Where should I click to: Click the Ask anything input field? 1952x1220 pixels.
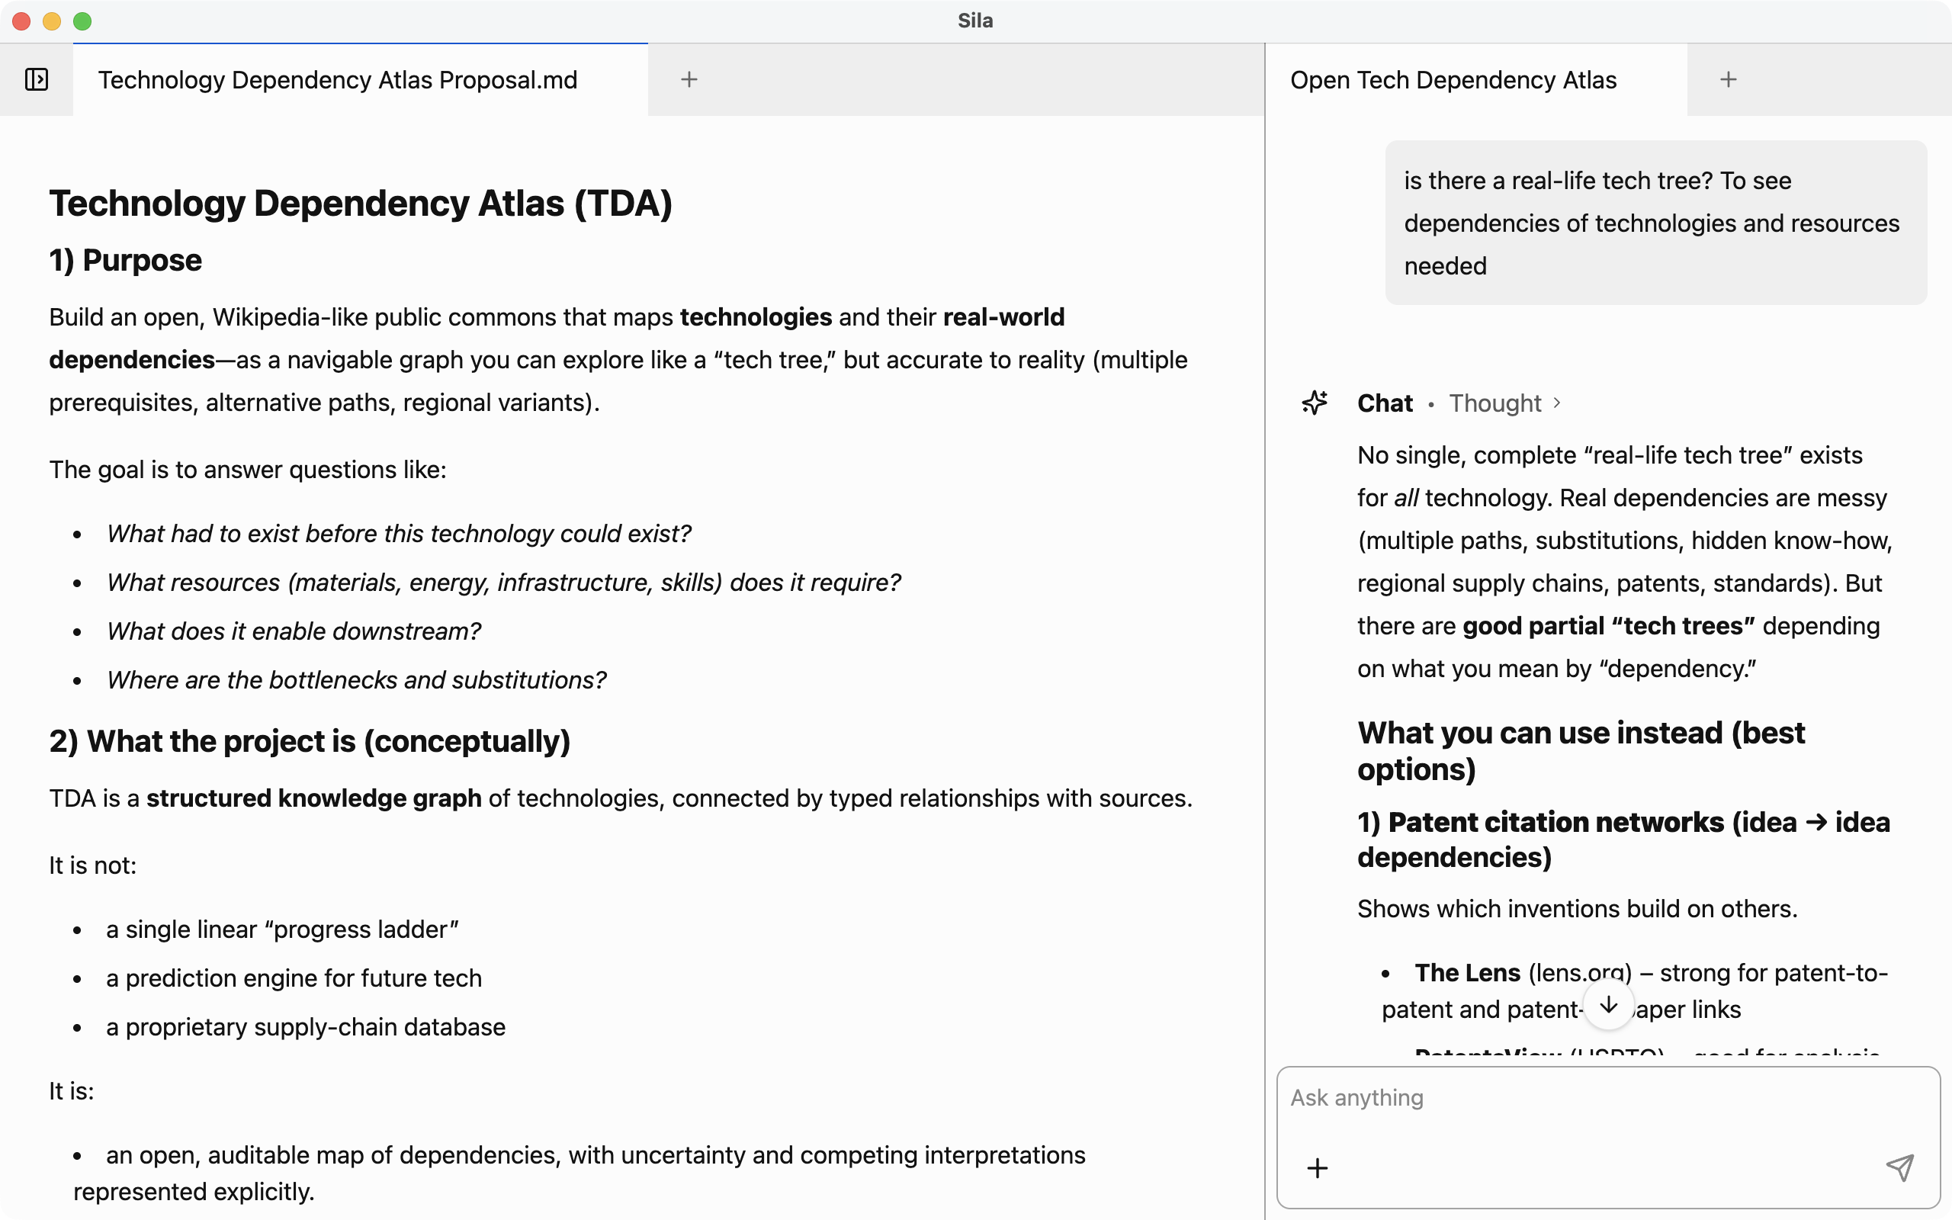click(1605, 1097)
